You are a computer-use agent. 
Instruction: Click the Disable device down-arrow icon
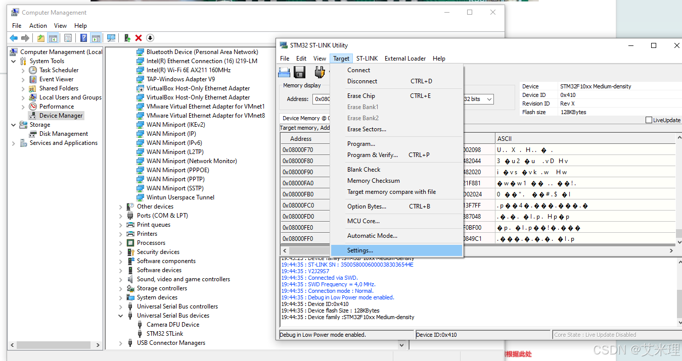coord(150,38)
